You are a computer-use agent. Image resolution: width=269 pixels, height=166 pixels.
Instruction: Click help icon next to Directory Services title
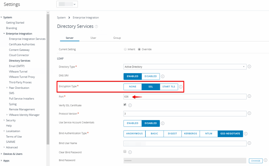96,26
